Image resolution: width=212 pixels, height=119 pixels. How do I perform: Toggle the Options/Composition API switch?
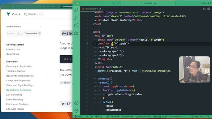[x=20, y=33]
